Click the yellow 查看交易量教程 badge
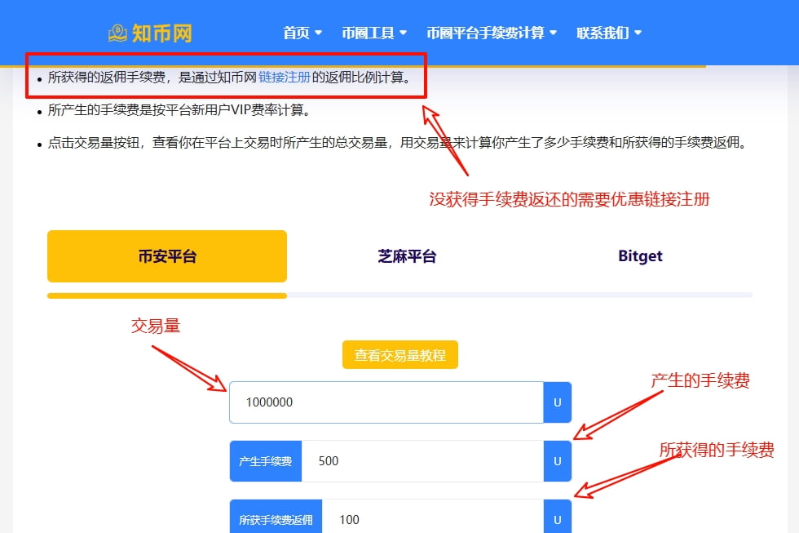This screenshot has width=799, height=533. tap(399, 354)
